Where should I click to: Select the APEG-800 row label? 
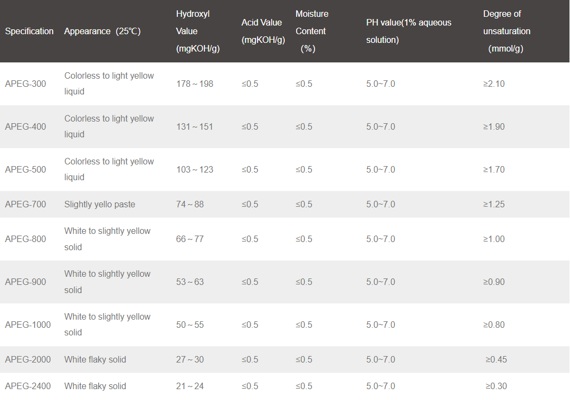point(25,239)
